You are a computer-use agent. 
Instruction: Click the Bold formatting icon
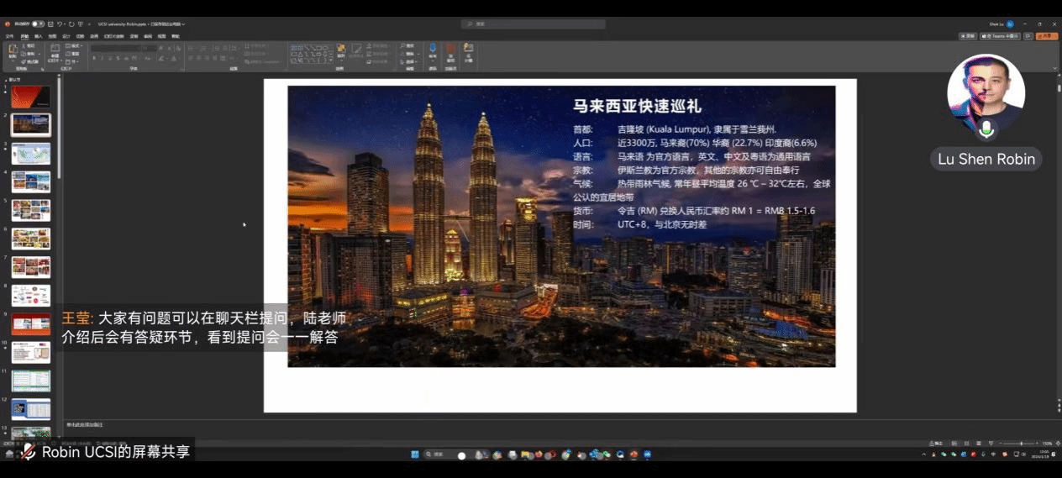(x=94, y=59)
